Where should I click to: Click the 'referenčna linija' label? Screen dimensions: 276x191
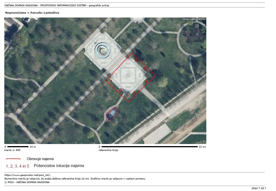coord(108,150)
